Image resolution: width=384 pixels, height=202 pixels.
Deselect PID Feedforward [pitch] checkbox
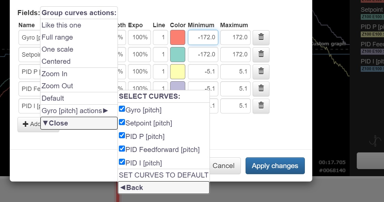coord(122,149)
